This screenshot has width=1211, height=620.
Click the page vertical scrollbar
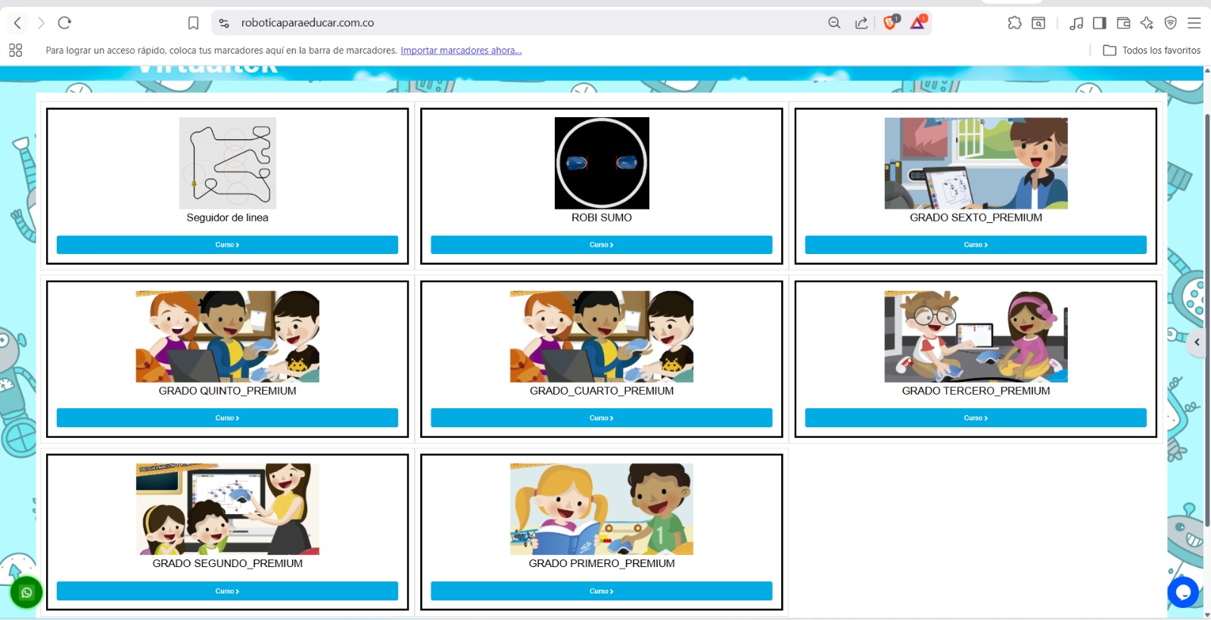point(1206,321)
